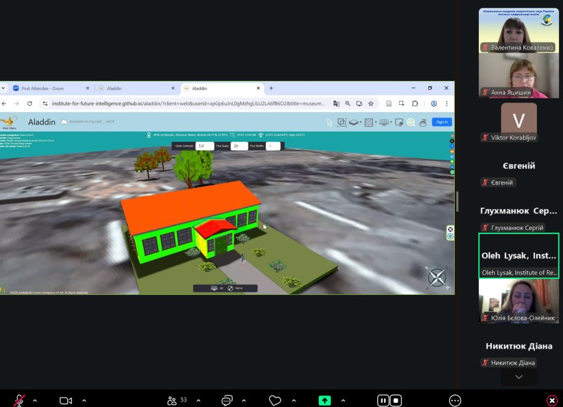Open a new browser tab
Image resolution: width=563 pixels, height=407 pixels.
[271, 88]
